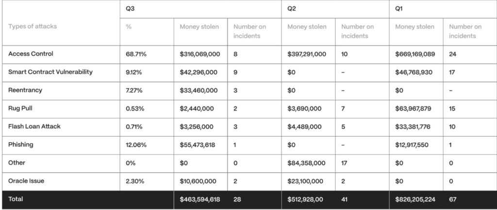This screenshot has width=497, height=210.
Task: Click the $84,358,000 Other Q2 value
Action: (x=306, y=163)
